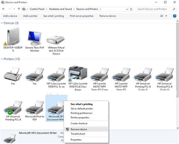Select the HP LaserJet M2727 MFP Series PS printer
The height and width of the screenshot is (144, 179).
coord(121,74)
